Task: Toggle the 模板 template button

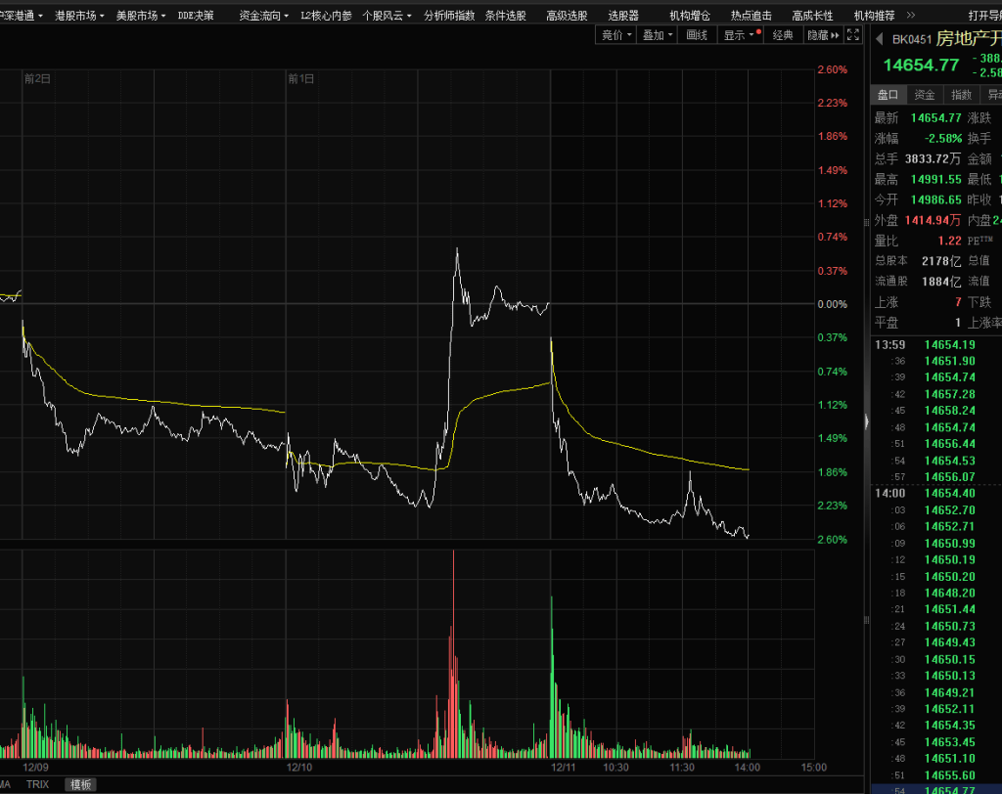Action: pyautogui.click(x=80, y=784)
